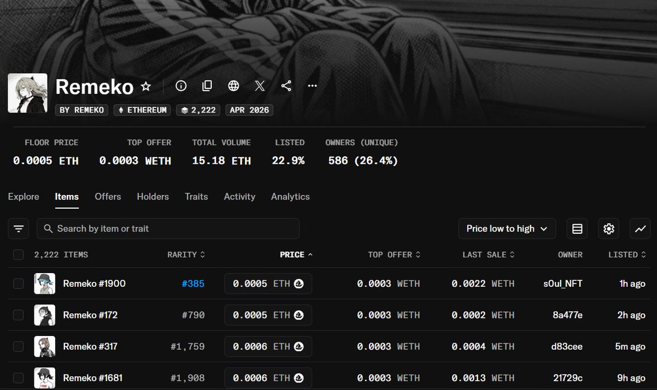The image size is (657, 390).
Task: Click Remeko #1900 item name
Action: pyautogui.click(x=94, y=283)
